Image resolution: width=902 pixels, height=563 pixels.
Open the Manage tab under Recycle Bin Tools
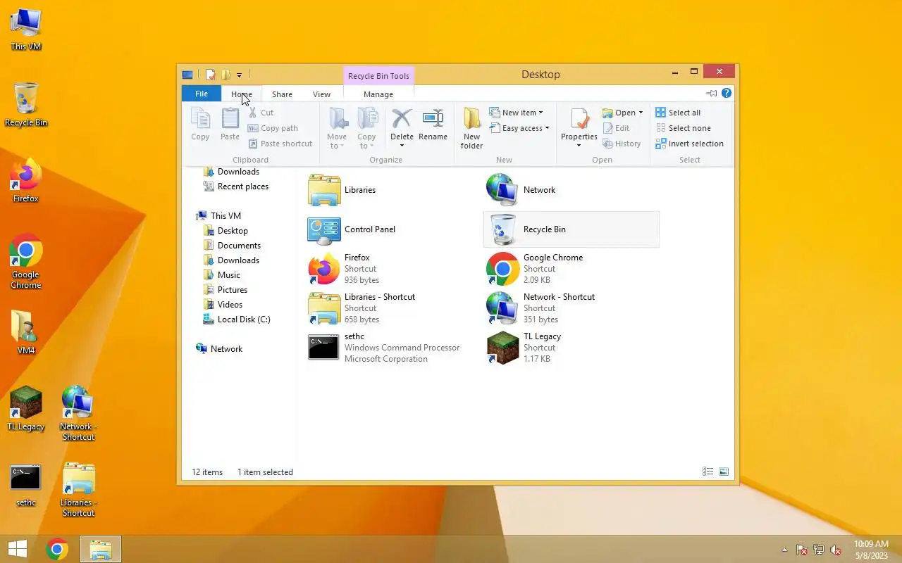(378, 94)
